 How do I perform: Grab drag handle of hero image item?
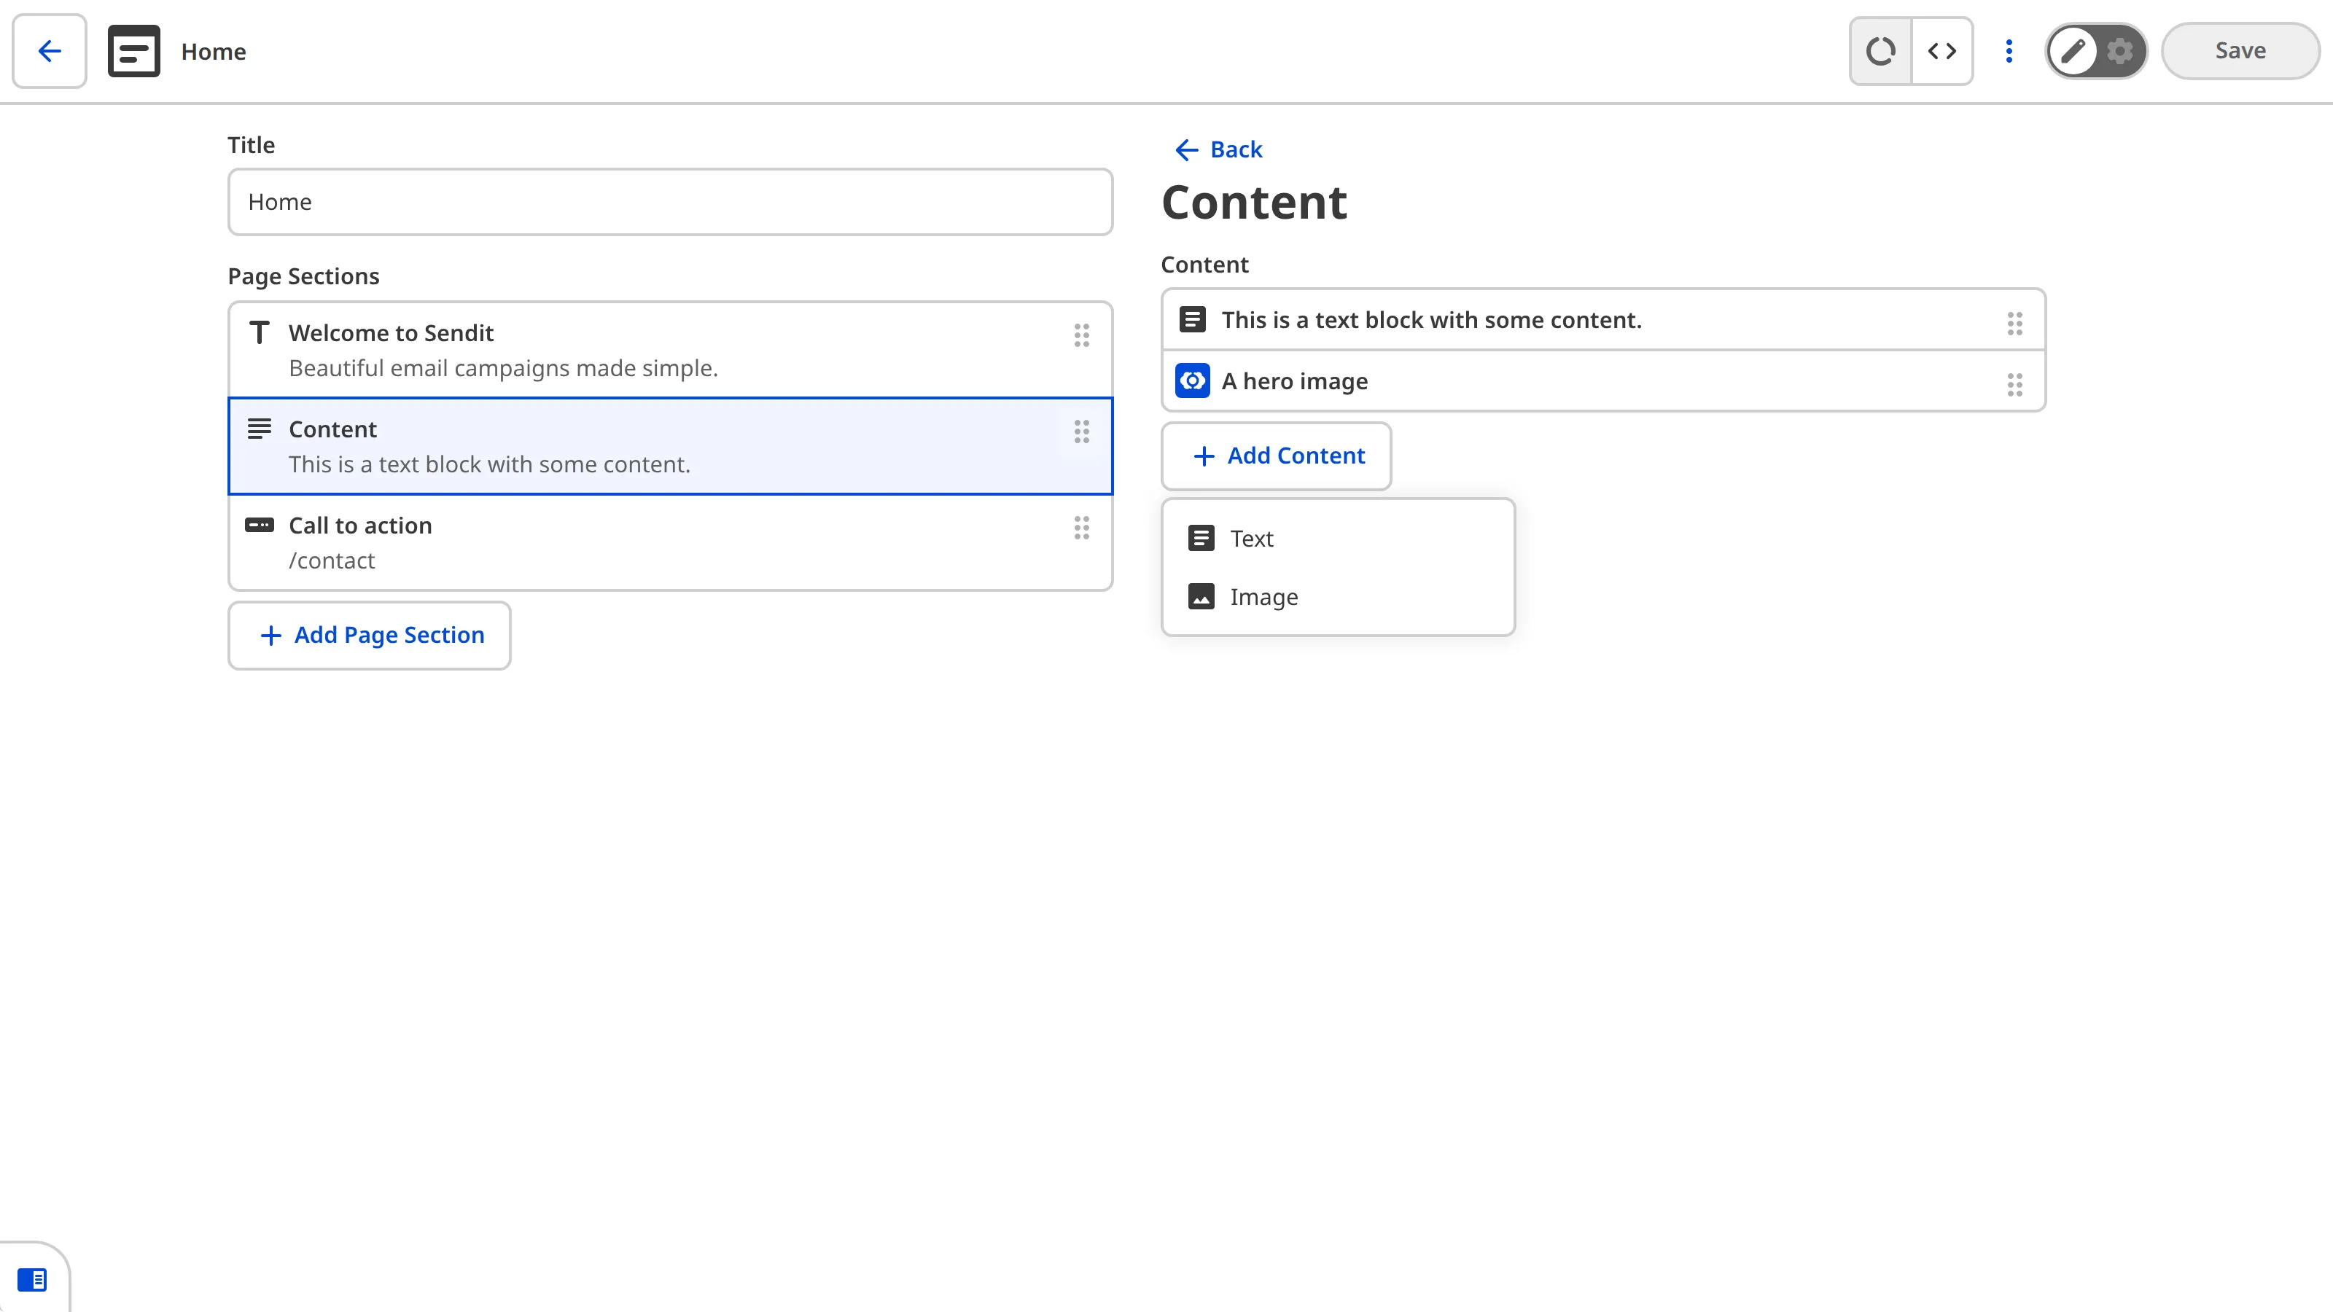pyautogui.click(x=2014, y=385)
